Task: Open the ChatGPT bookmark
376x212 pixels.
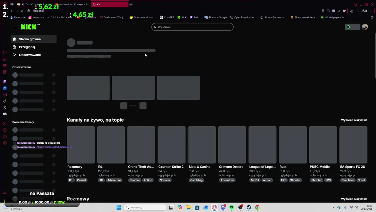Action: [167, 17]
